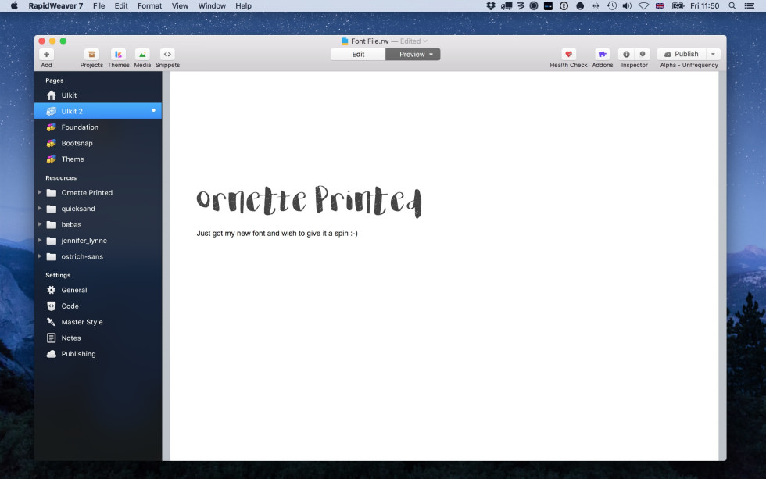Open General settings gear icon

click(52, 290)
